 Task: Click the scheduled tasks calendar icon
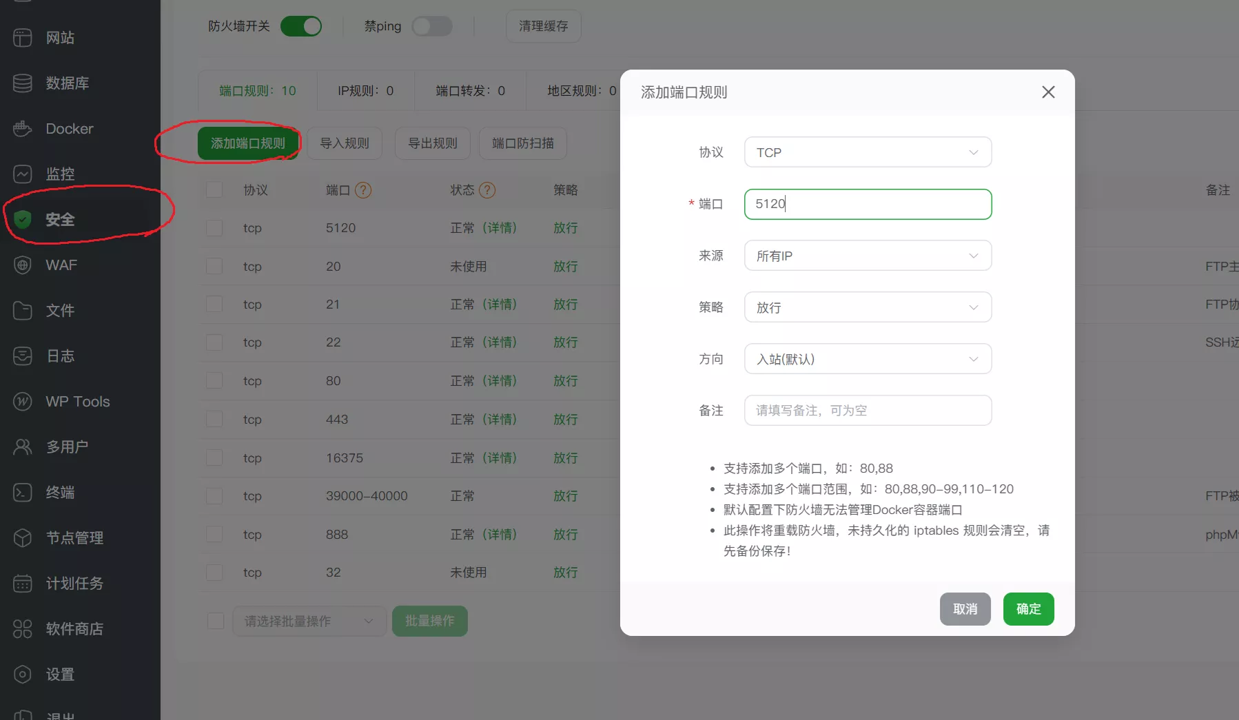(x=23, y=584)
